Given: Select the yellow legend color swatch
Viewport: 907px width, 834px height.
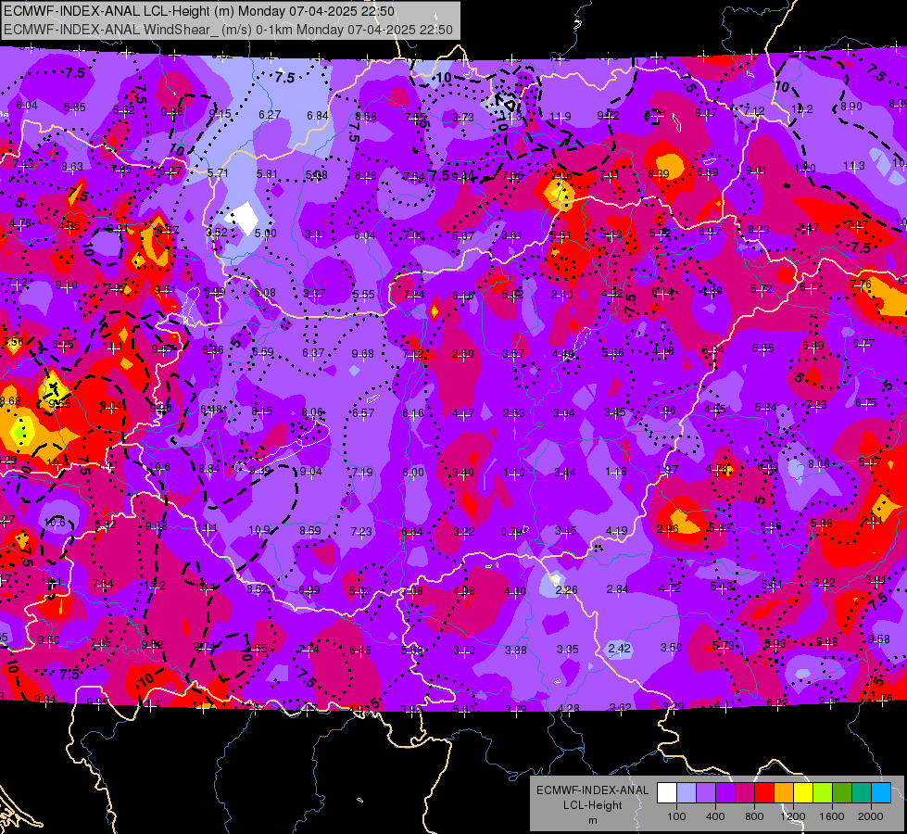Looking at the screenshot, I should coord(803,793).
